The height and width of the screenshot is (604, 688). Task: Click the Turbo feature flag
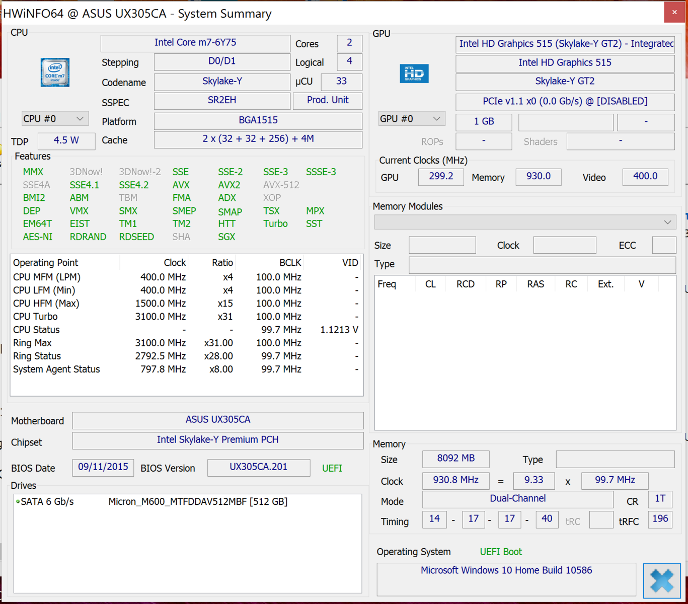tap(275, 224)
